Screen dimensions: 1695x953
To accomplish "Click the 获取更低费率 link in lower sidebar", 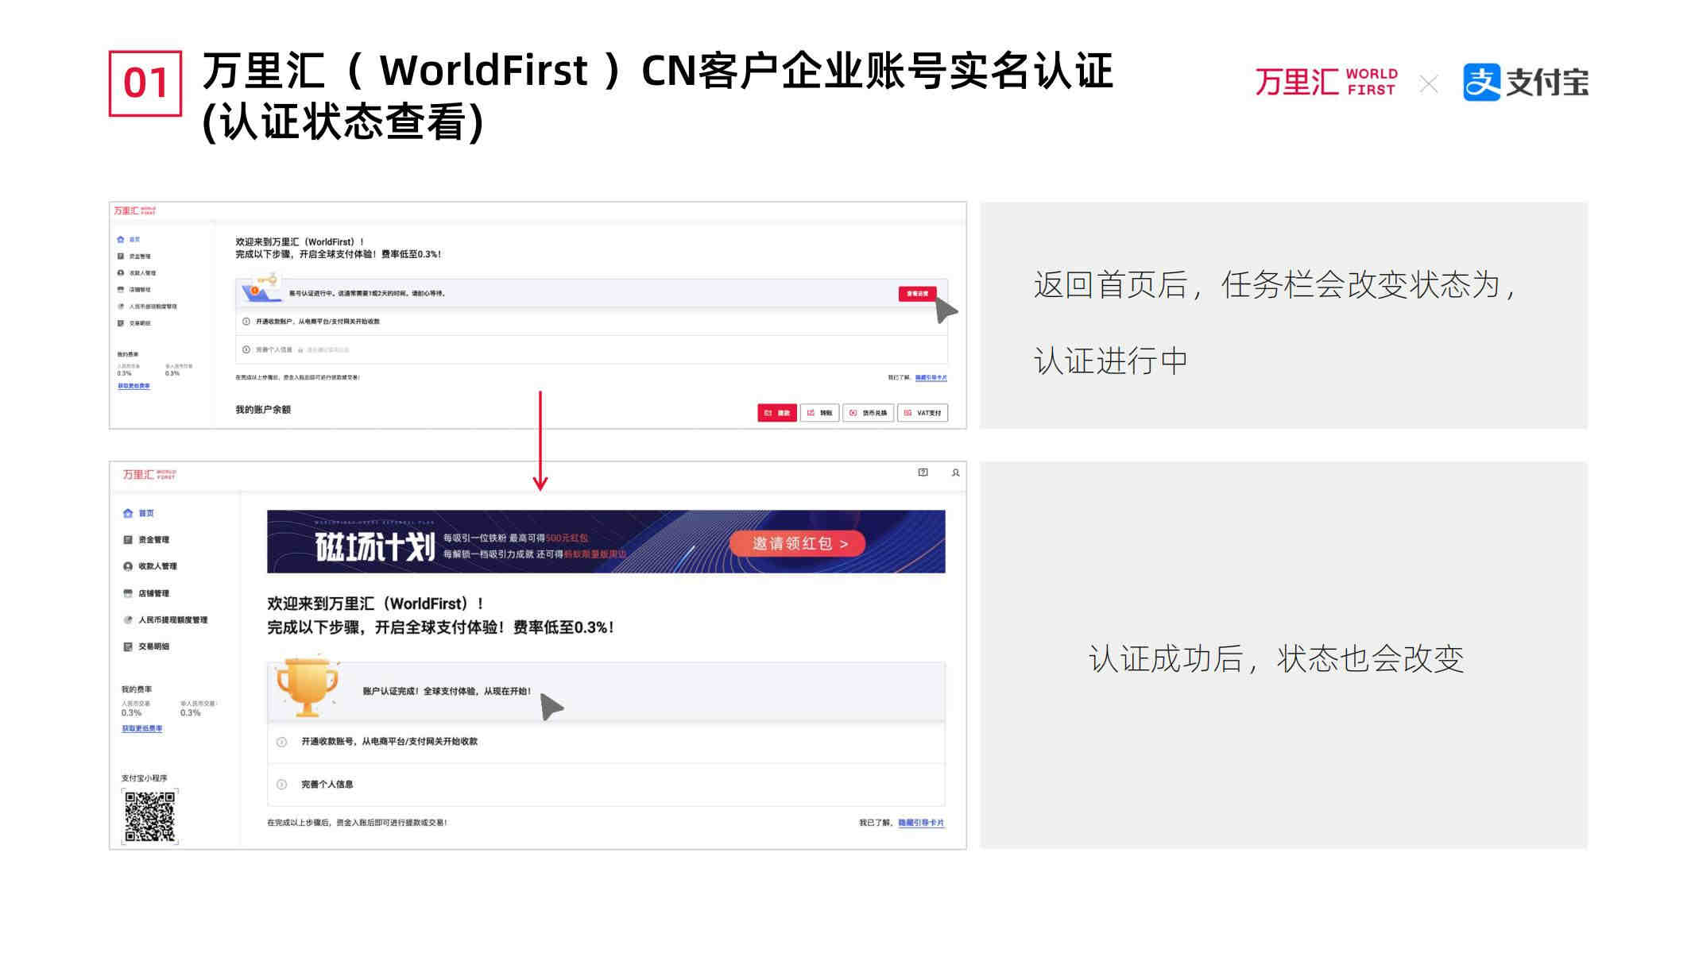I will (x=142, y=728).
